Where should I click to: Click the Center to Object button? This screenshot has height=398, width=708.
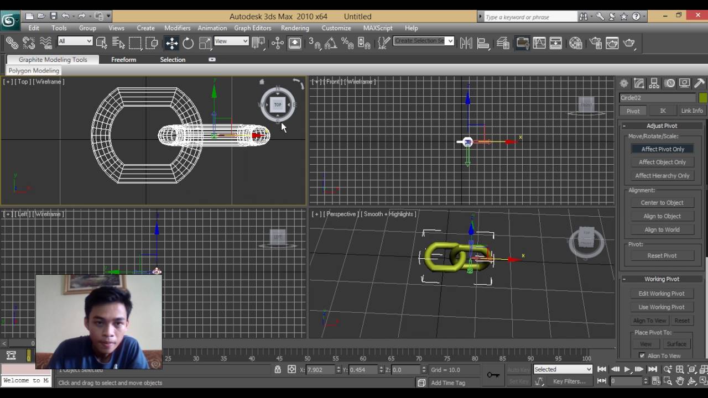[662, 203]
